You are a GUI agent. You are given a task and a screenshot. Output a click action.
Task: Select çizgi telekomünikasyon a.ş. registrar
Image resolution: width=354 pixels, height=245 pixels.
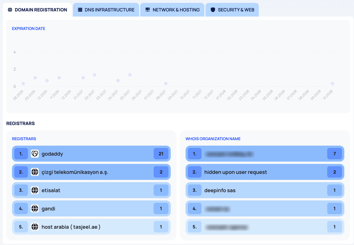pyautogui.click(x=91, y=172)
